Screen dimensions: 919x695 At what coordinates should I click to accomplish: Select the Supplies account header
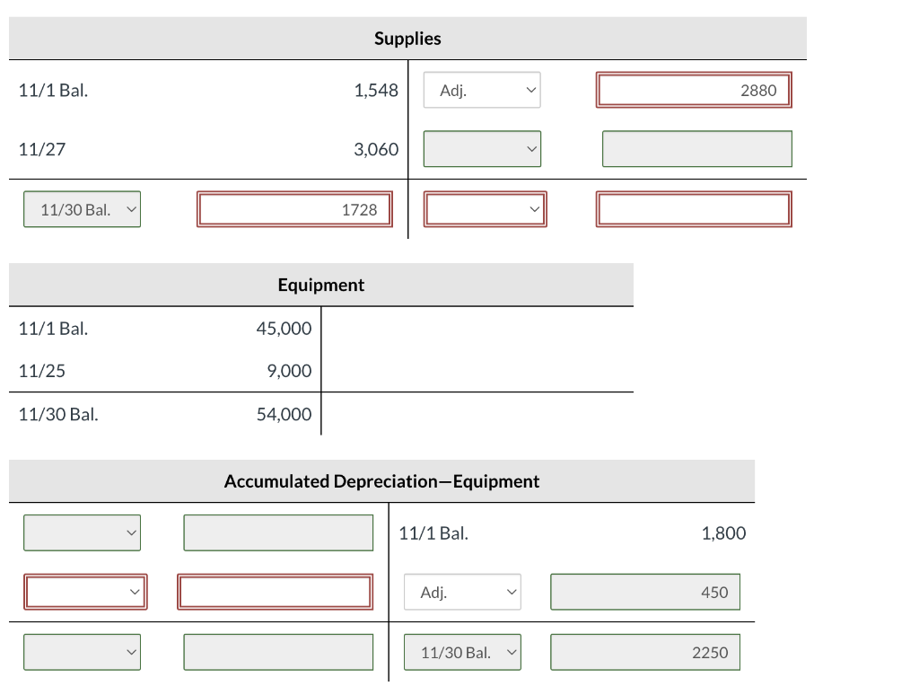[407, 38]
